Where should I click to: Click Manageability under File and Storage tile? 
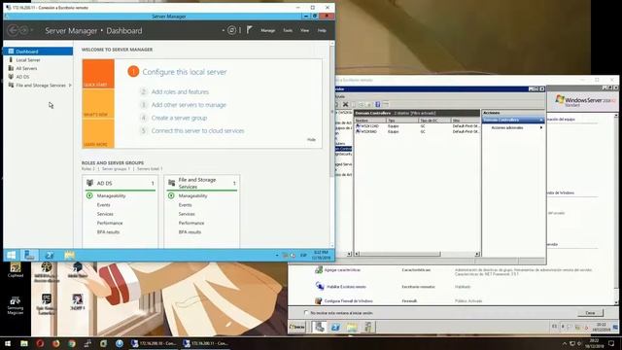coord(192,195)
